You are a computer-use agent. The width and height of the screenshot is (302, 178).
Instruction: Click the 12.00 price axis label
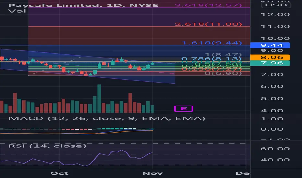[275, 15]
